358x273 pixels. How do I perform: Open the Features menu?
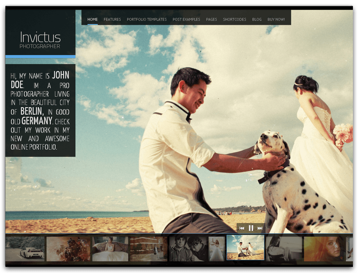tap(112, 19)
